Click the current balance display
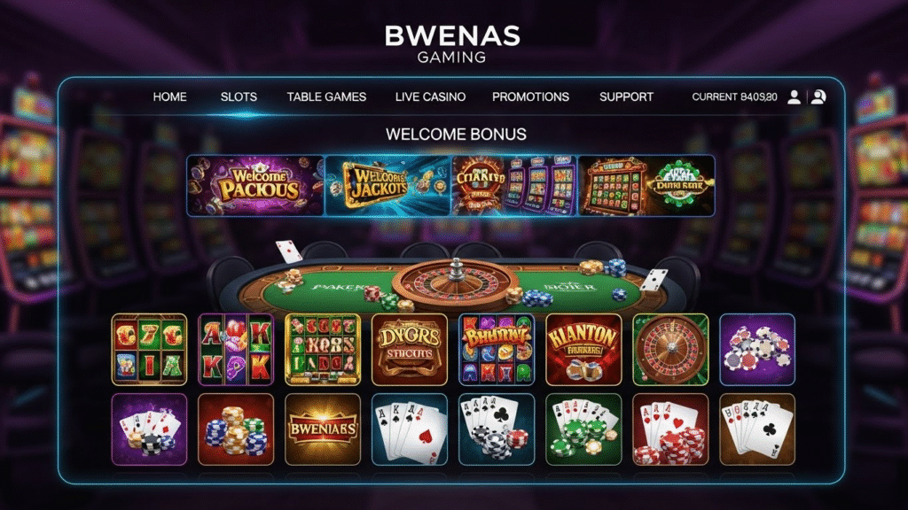The image size is (908, 510). coord(734,97)
